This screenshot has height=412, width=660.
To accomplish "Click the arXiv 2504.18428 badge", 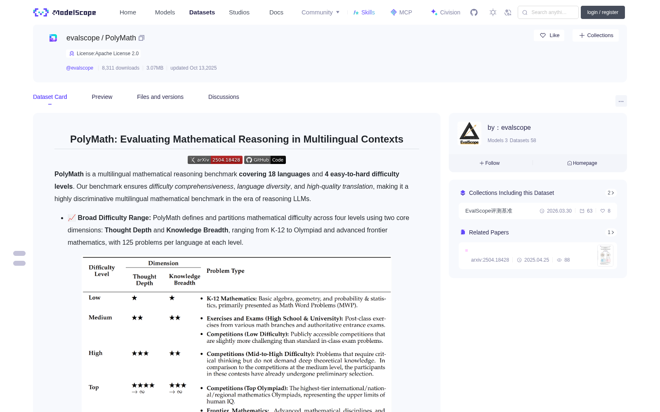I will point(215,160).
